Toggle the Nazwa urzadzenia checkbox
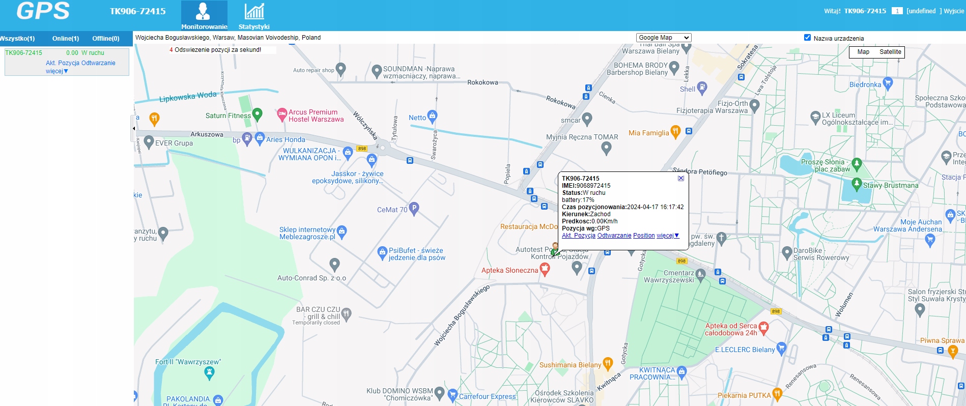 (807, 37)
